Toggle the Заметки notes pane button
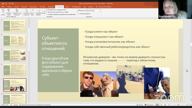Screen dimensions: 192x108 (x=140, y=105)
